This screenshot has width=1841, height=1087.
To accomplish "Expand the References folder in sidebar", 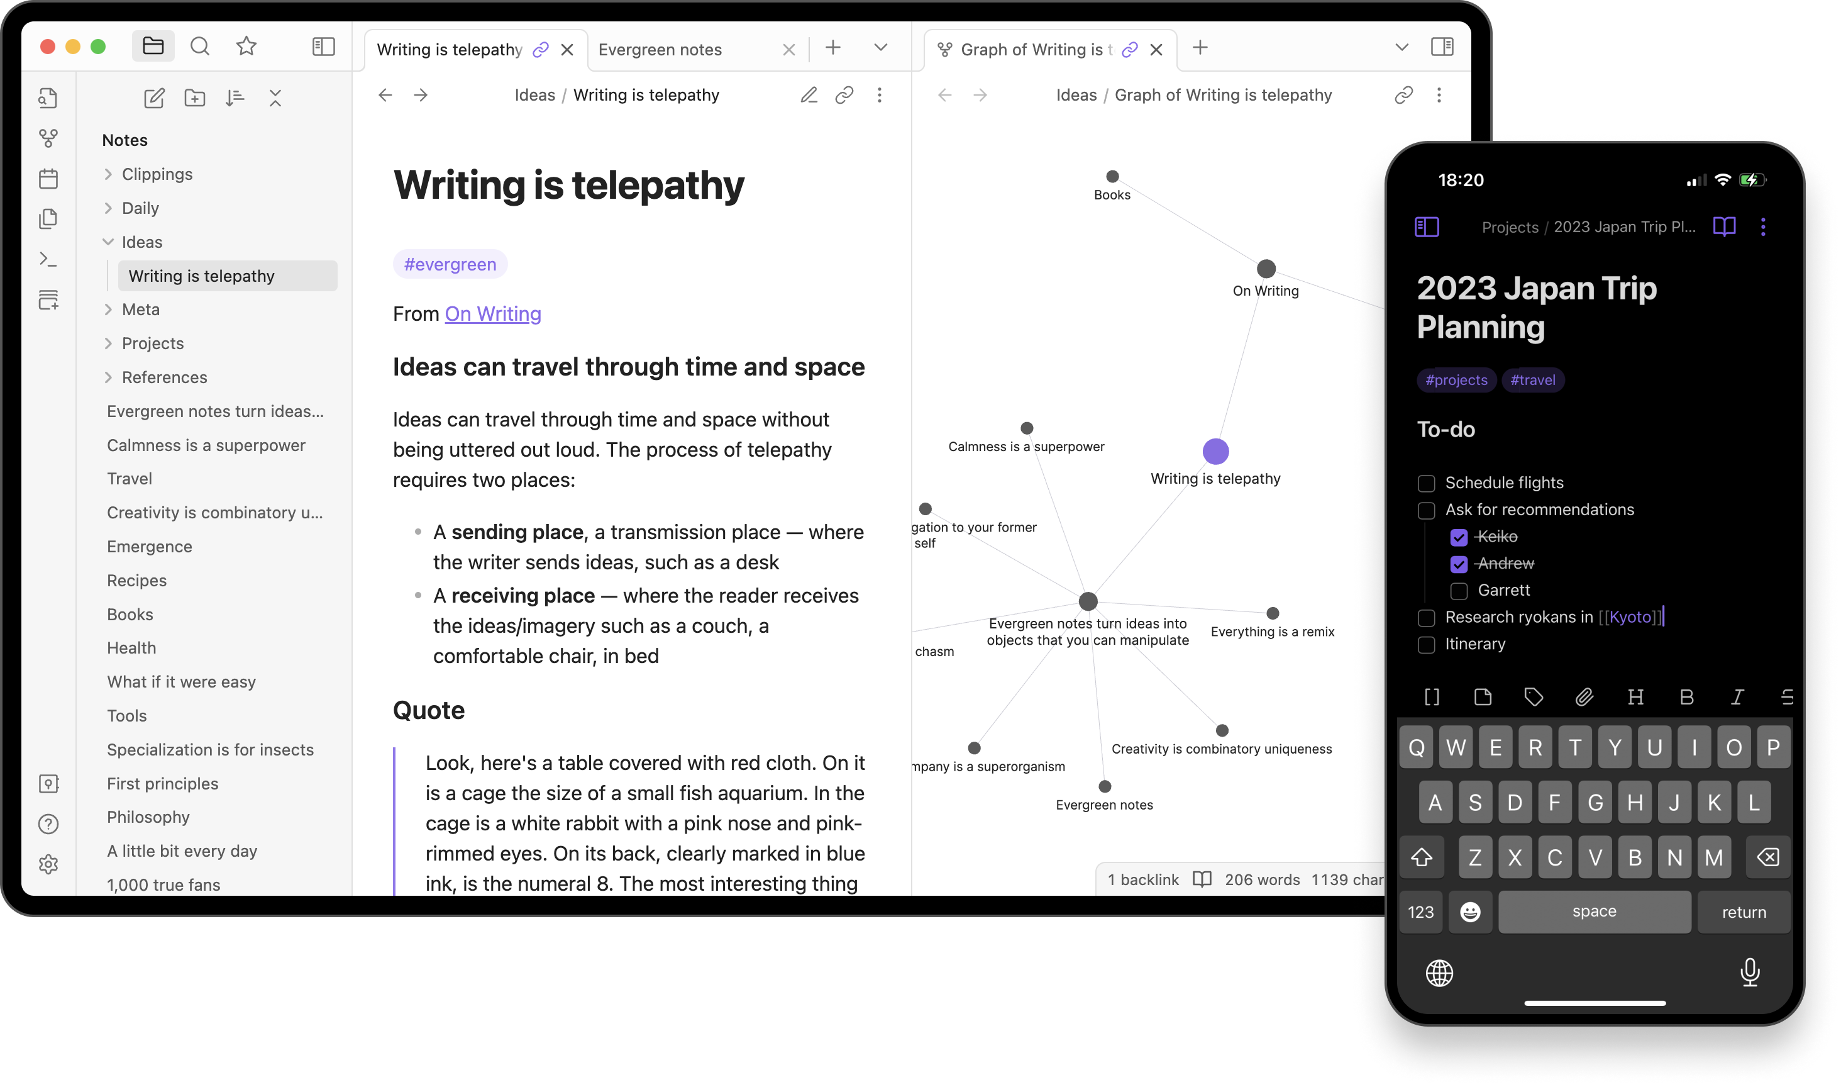I will (x=109, y=377).
